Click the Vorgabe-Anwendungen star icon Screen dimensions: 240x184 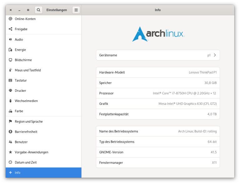10,152
